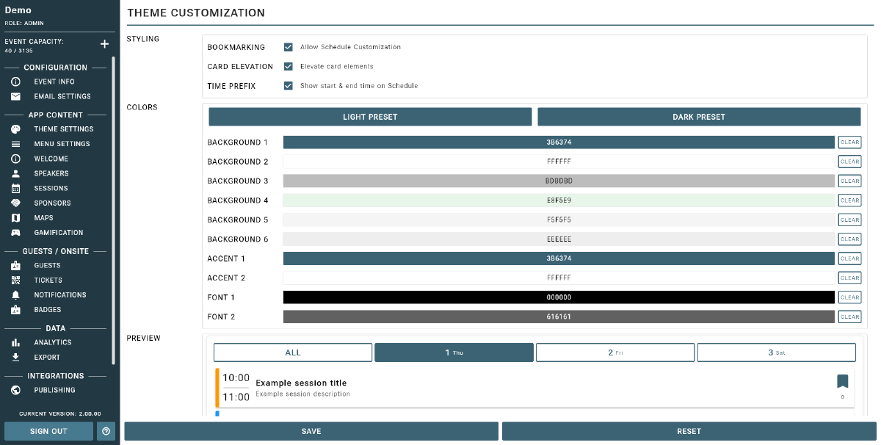The width and height of the screenshot is (881, 445).
Task: Apply the Dark Preset
Action: (698, 117)
